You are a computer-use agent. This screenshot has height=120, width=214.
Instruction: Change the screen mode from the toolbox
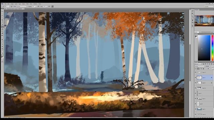tap(2, 62)
